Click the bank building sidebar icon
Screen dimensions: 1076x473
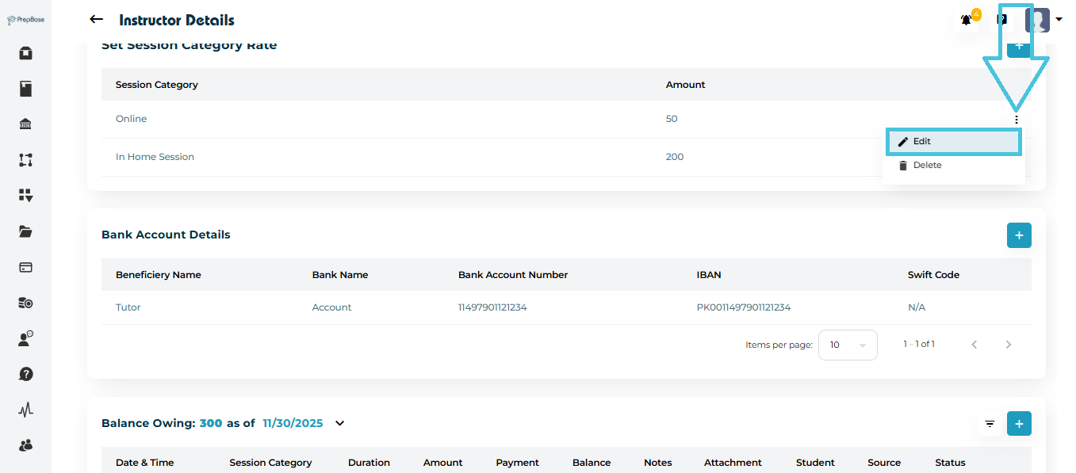25,124
